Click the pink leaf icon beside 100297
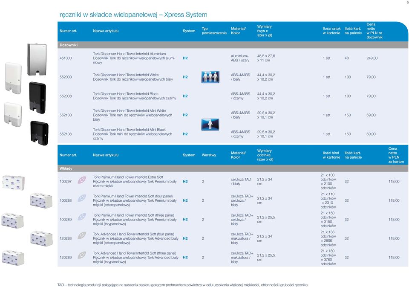The image size is (409, 287). 82,180
